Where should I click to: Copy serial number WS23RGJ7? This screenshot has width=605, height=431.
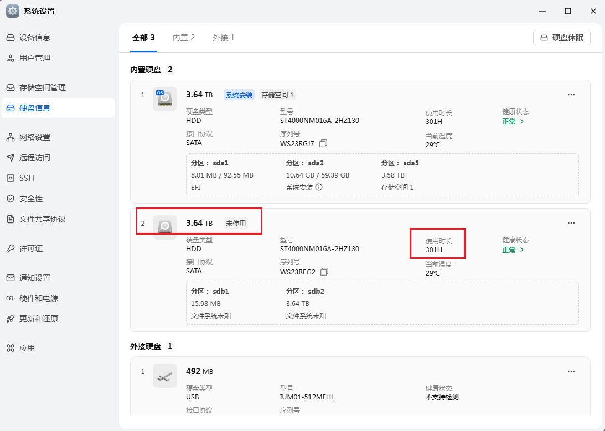(323, 143)
